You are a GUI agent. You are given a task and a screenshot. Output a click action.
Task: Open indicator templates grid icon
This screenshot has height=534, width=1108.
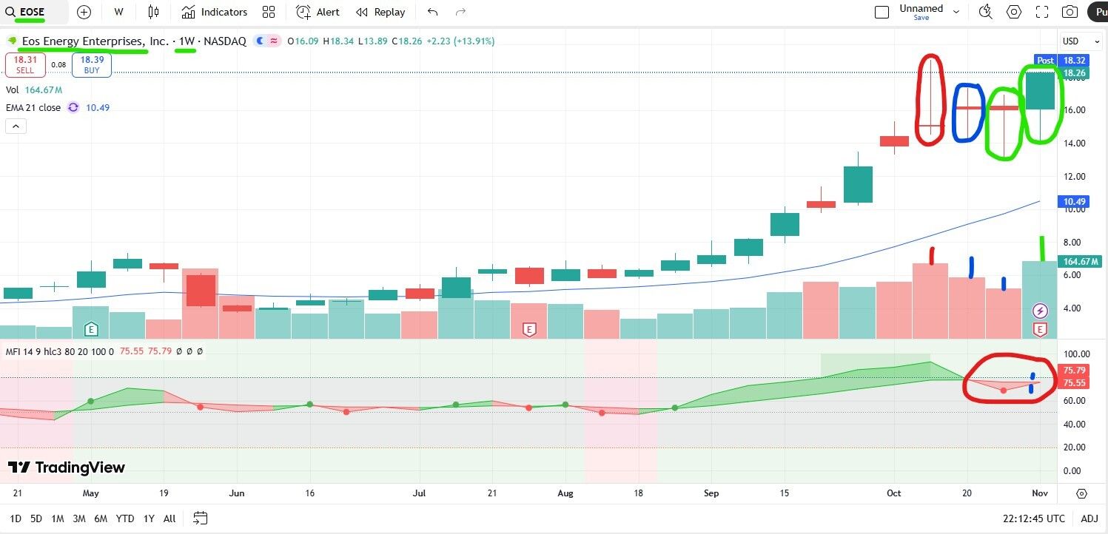coord(269,12)
